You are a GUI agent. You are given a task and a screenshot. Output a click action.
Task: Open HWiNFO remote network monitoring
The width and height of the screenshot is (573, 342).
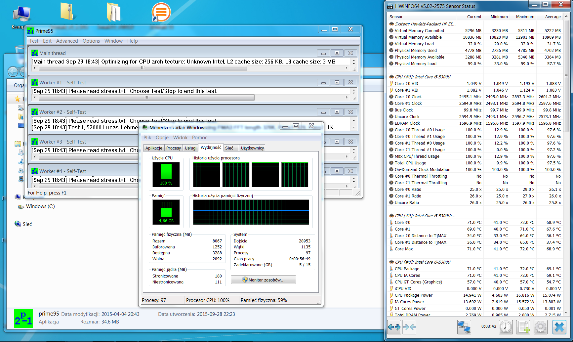[x=464, y=327]
